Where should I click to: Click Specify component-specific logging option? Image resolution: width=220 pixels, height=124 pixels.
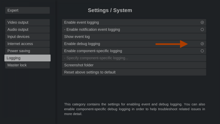[x=96, y=58]
